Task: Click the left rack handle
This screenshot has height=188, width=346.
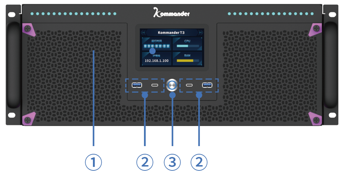Action: [14, 65]
